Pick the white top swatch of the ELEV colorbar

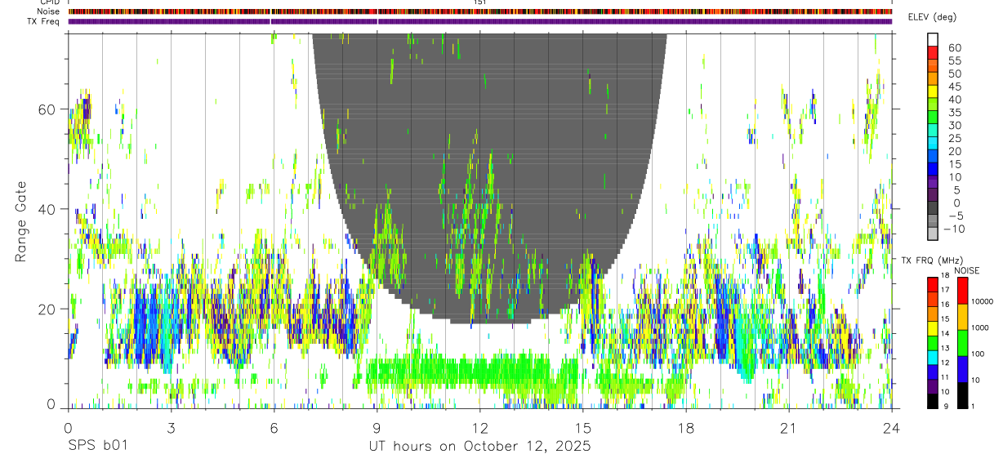tap(933, 39)
